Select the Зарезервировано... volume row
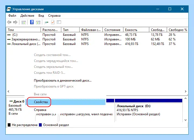Image resolution: width=194 pixels, height=140 pixels. (97, 39)
